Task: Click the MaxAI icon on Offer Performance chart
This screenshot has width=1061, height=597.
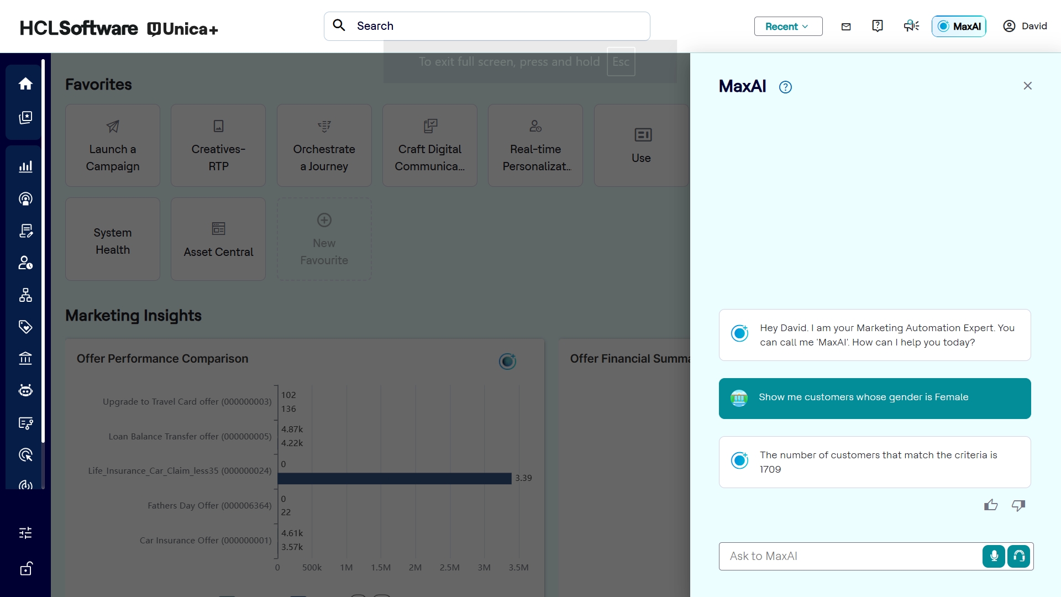Action: 507,362
